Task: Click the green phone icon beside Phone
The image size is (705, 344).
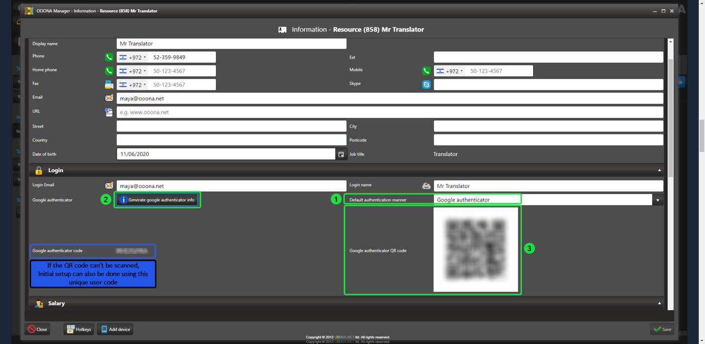Action: 109,57
